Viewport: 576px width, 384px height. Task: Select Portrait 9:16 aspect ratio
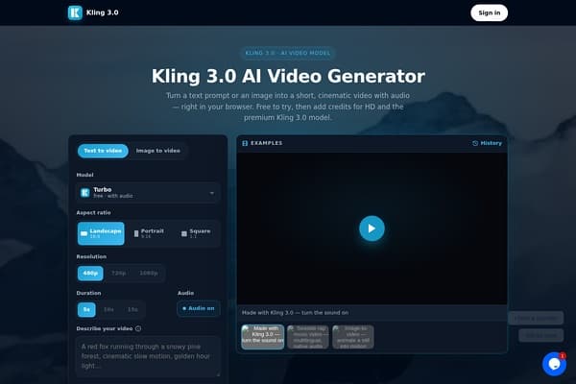149,233
